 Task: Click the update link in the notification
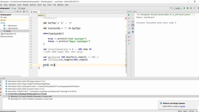[183, 106]
